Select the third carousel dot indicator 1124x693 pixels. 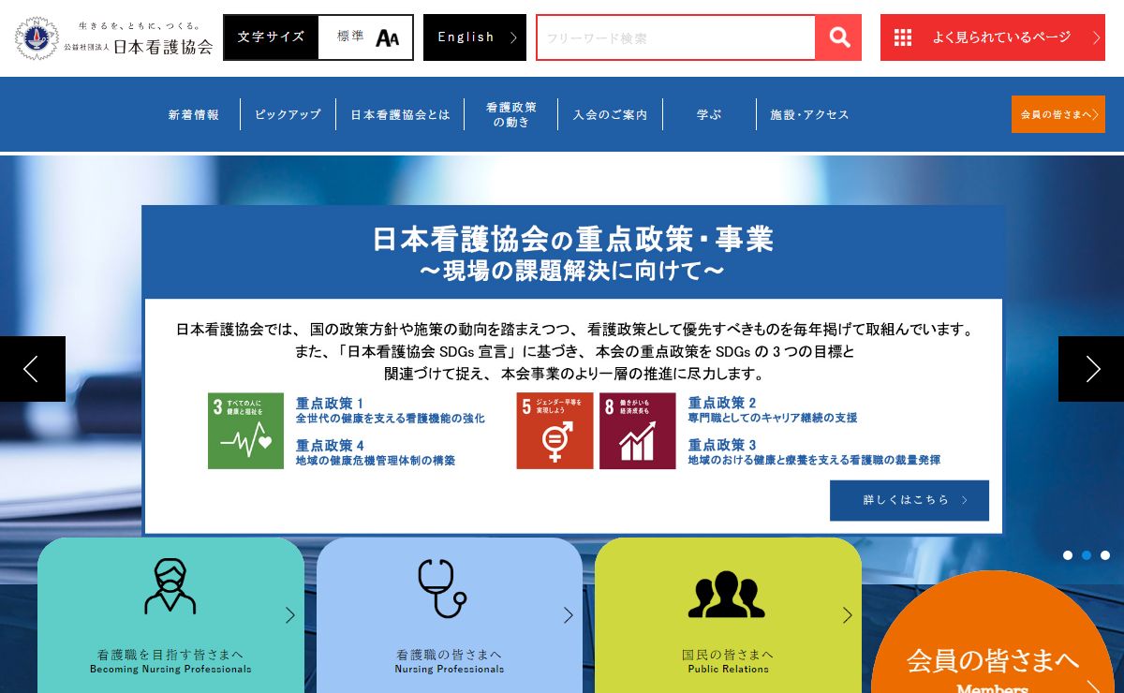tap(1105, 555)
